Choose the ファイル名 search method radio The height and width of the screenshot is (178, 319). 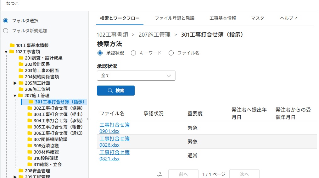pyautogui.click(x=171, y=53)
